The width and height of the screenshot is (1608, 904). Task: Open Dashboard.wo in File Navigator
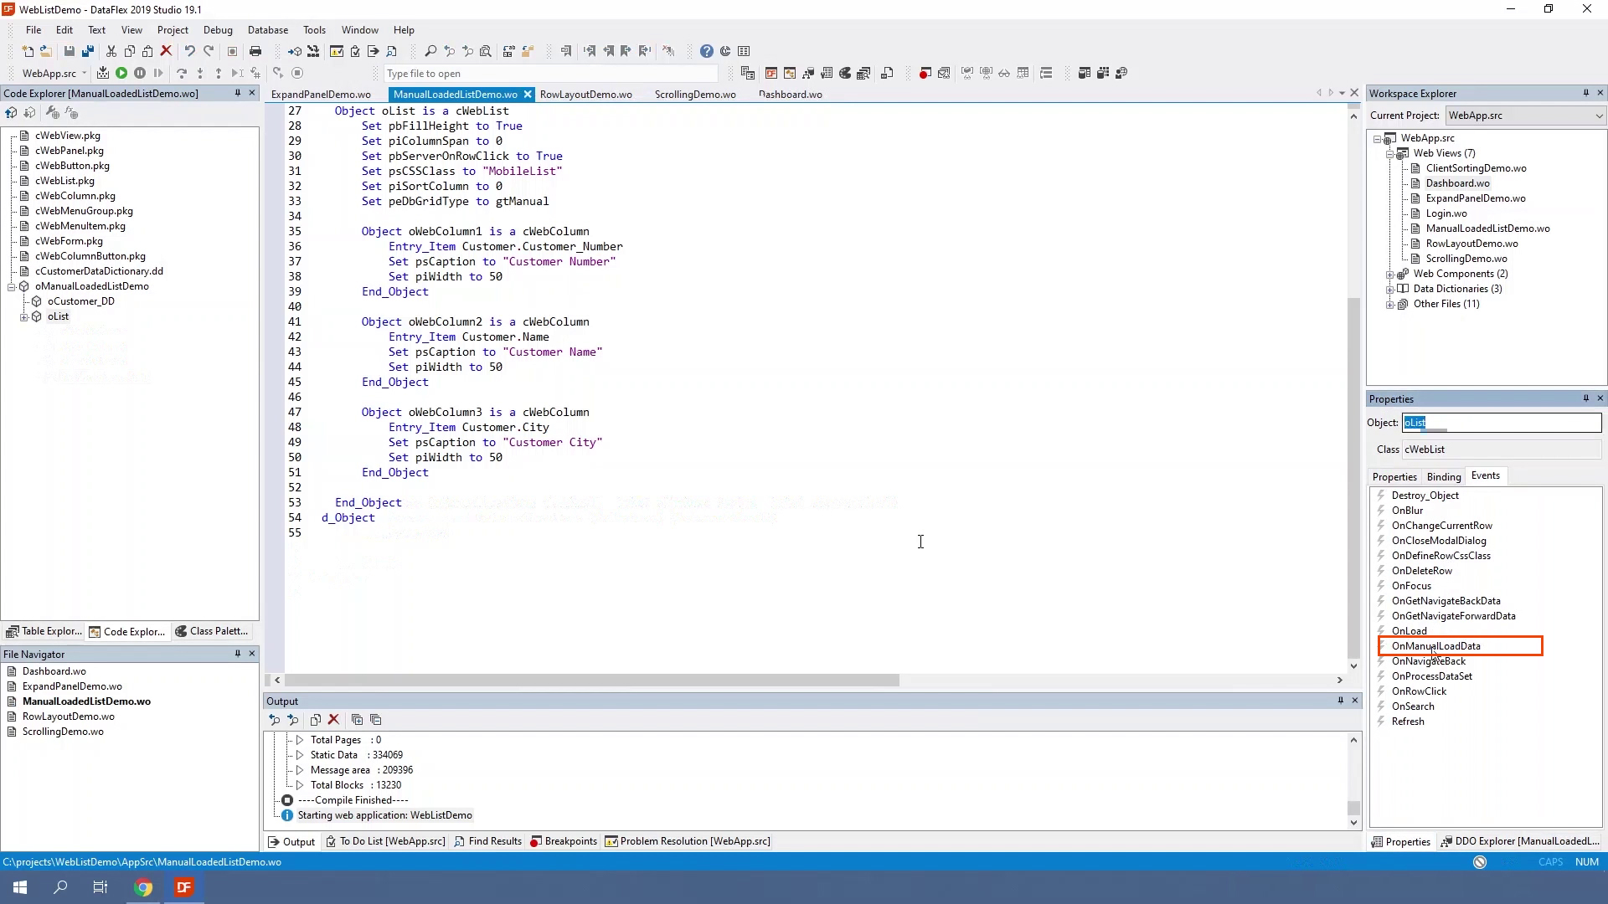coord(54,671)
